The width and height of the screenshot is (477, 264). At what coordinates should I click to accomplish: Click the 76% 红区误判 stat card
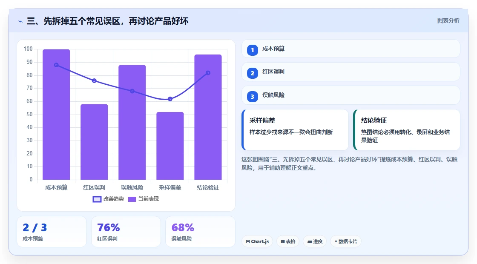tap(126, 232)
